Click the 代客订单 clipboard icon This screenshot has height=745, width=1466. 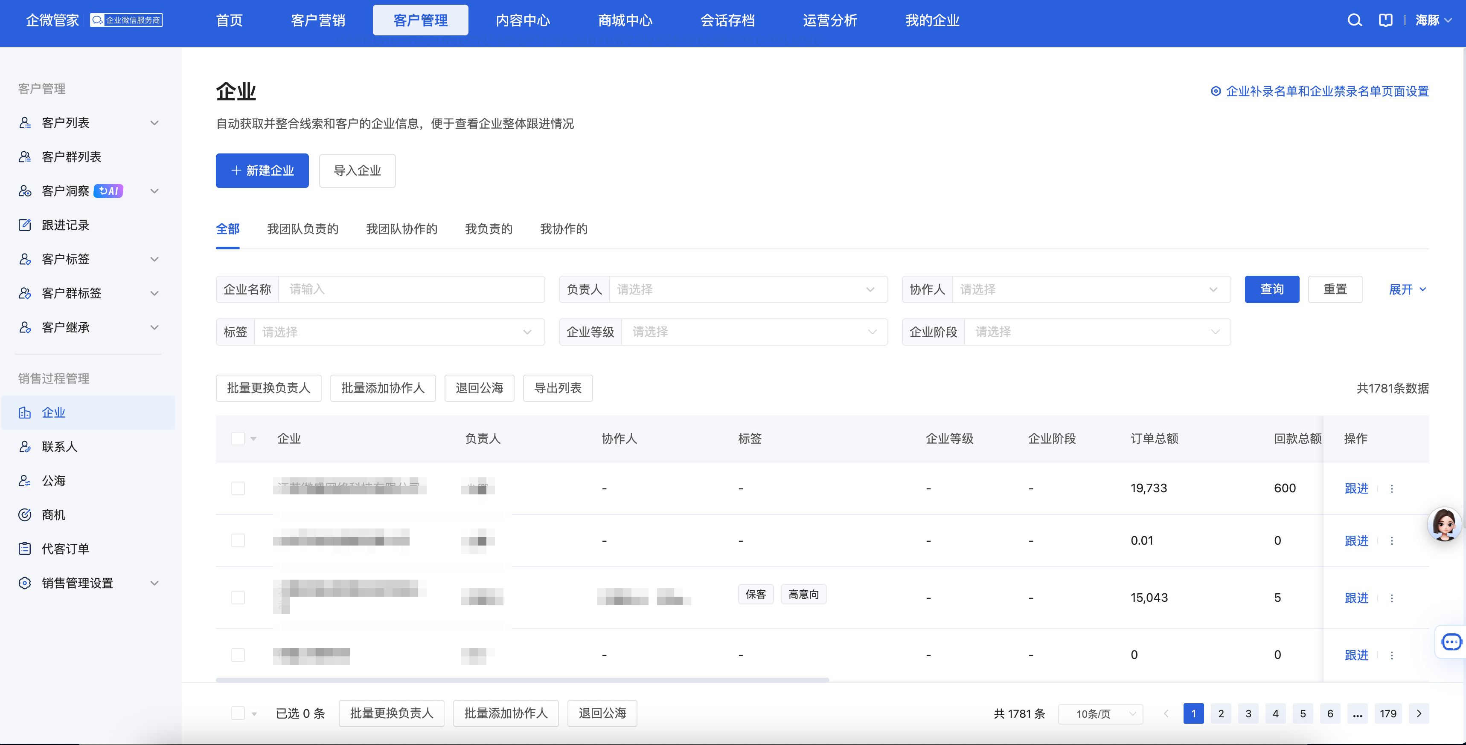[x=24, y=549]
